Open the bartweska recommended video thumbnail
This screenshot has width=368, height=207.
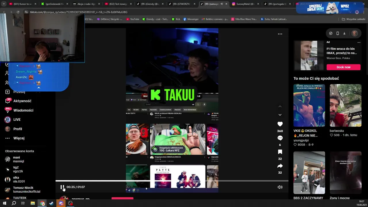point(346,106)
